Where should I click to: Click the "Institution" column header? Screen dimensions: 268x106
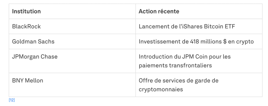26,12
